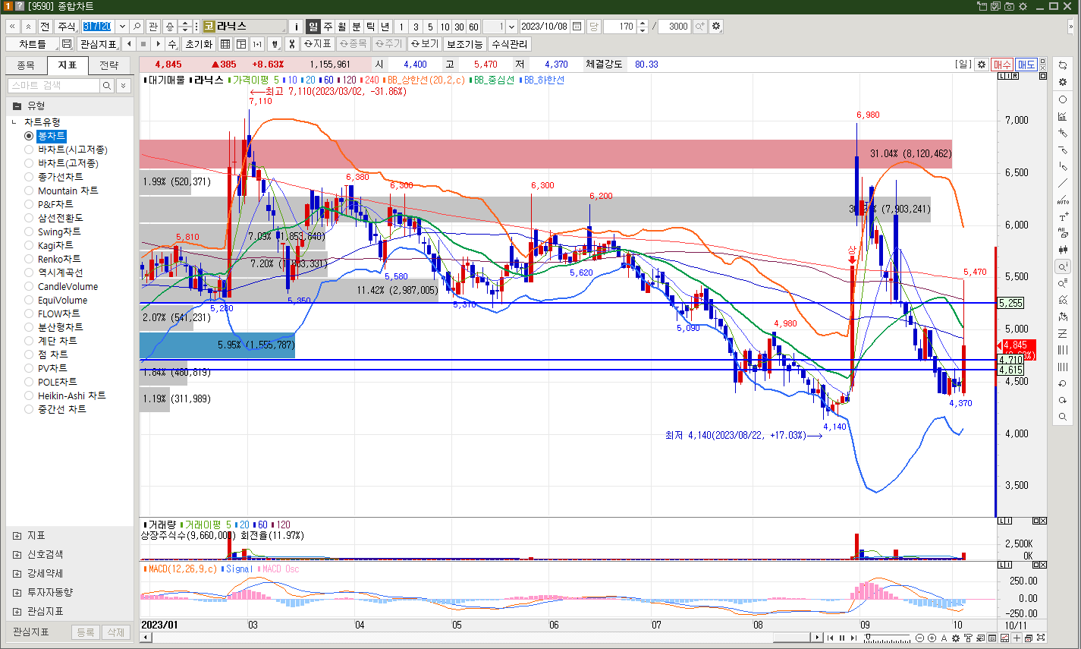Expand the bottom 관심지표 tree section

[x=17, y=612]
